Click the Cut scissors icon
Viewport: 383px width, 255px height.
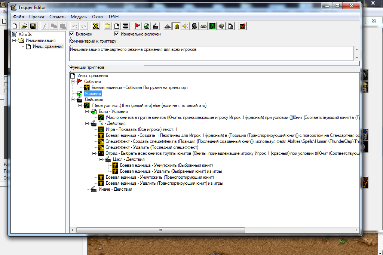click(x=45, y=26)
